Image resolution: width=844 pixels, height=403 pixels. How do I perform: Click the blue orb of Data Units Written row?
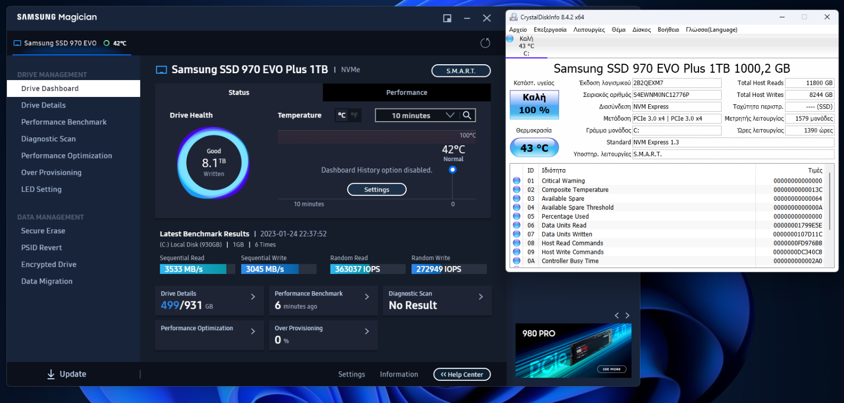tap(517, 234)
